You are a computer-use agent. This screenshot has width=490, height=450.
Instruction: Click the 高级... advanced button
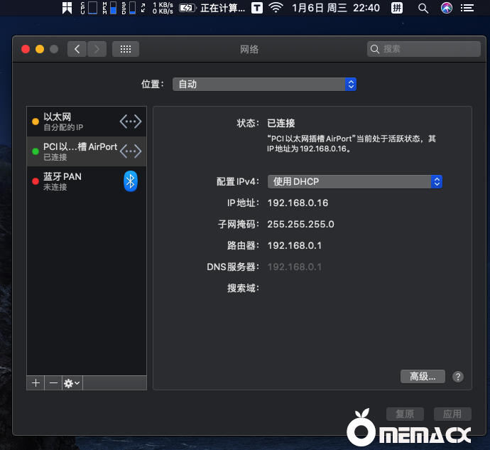423,377
